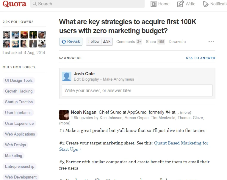This screenshot has width=227, height=180.
Task: Click the search magnifier icon
Action: click(x=35, y=4)
